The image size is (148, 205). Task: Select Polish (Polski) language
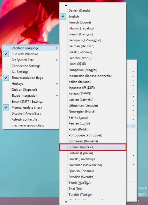93,129
